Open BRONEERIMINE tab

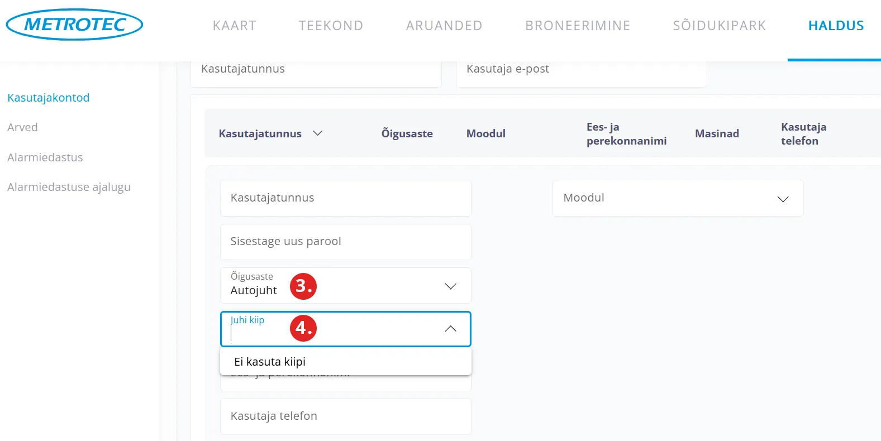point(578,26)
